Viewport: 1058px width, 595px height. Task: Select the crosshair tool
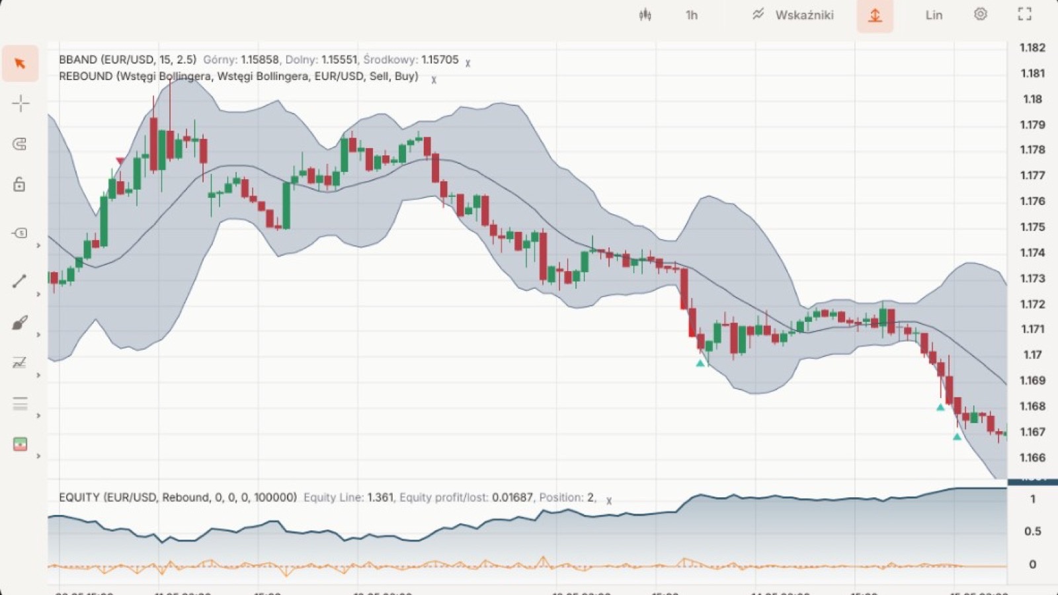(x=20, y=103)
